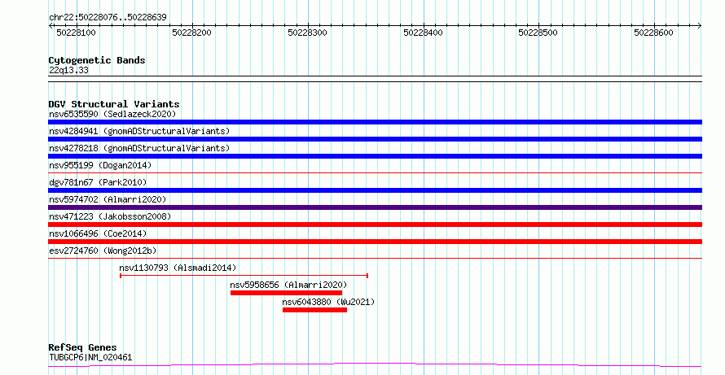Click ruler position 50228200

(x=191, y=33)
